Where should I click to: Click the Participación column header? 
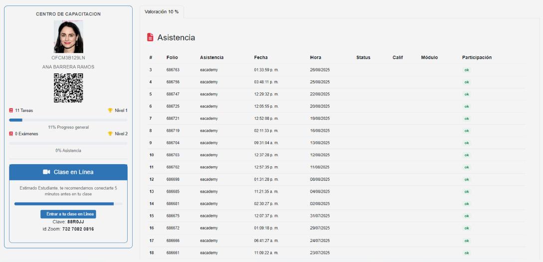tap(477, 57)
